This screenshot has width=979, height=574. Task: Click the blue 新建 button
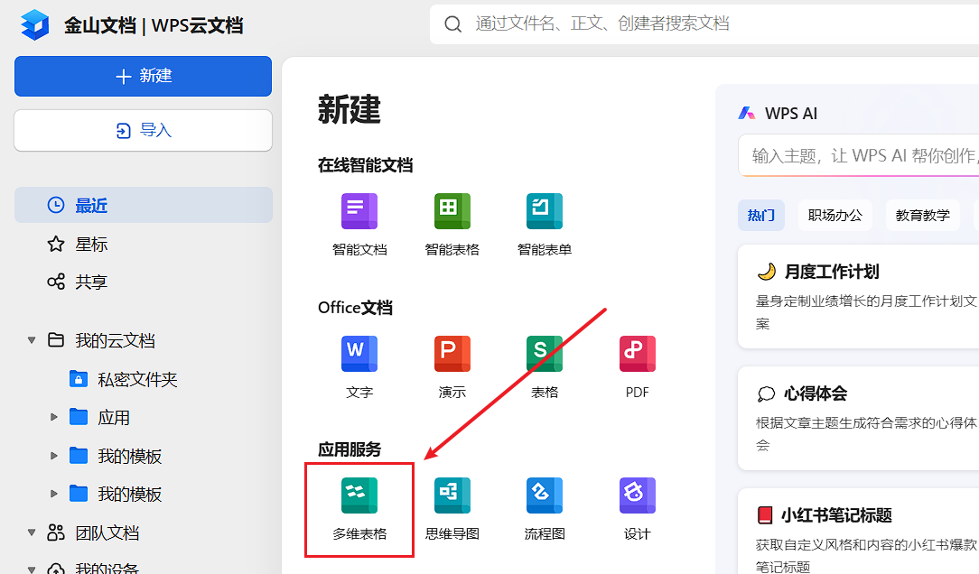143,76
